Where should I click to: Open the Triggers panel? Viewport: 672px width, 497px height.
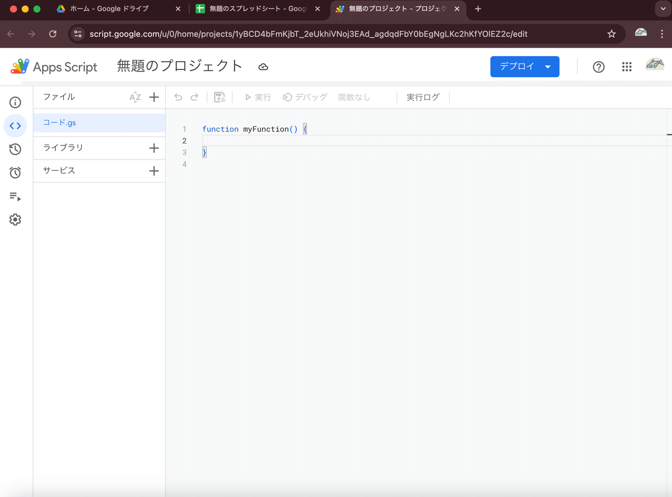pyautogui.click(x=15, y=172)
